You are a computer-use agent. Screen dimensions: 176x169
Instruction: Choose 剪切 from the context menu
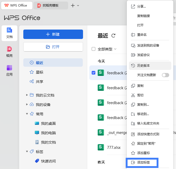point(150,95)
